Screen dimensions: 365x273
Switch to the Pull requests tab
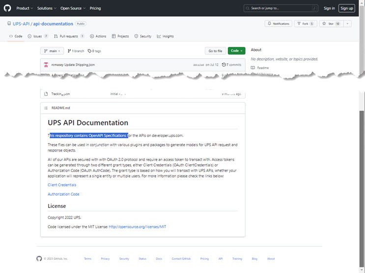coord(69,36)
